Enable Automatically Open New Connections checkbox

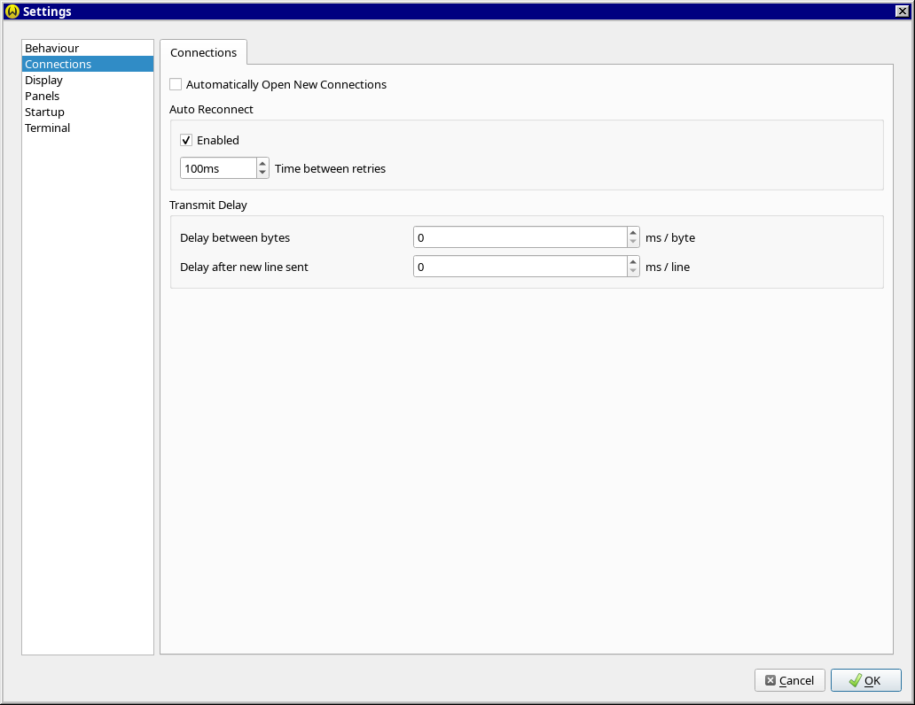pos(176,85)
